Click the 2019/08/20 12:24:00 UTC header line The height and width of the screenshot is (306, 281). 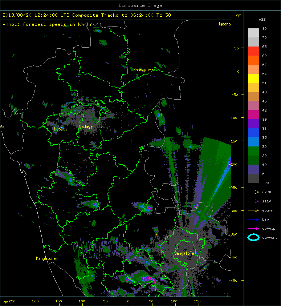click(86, 15)
